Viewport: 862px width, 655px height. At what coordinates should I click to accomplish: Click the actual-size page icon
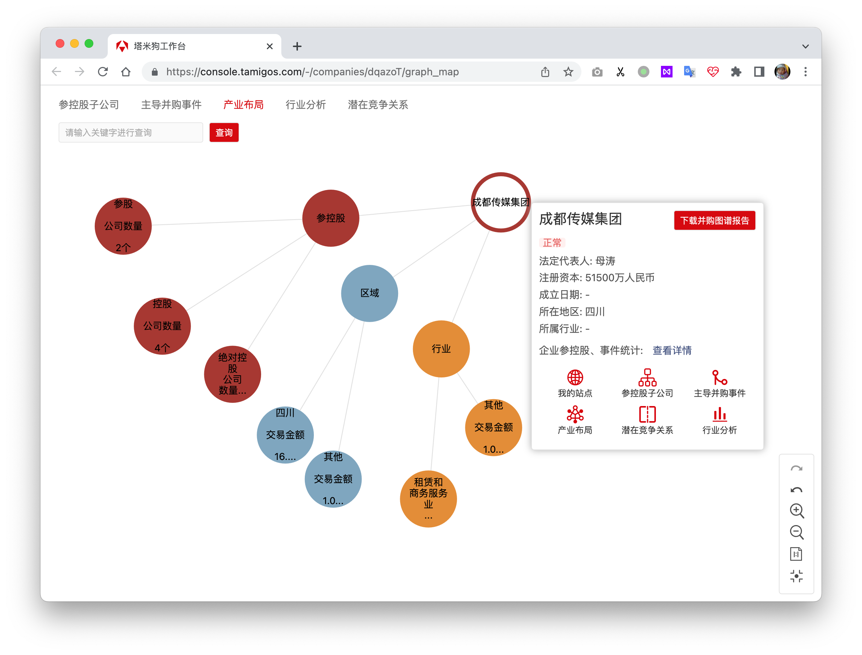[x=796, y=554]
